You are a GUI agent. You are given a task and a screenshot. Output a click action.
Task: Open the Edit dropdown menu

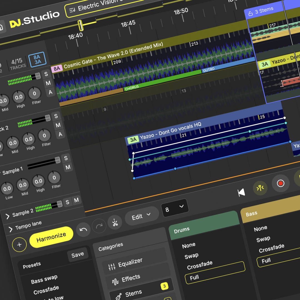coord(141,216)
